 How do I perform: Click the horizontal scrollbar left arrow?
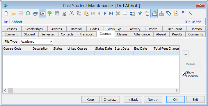tap(5, 91)
